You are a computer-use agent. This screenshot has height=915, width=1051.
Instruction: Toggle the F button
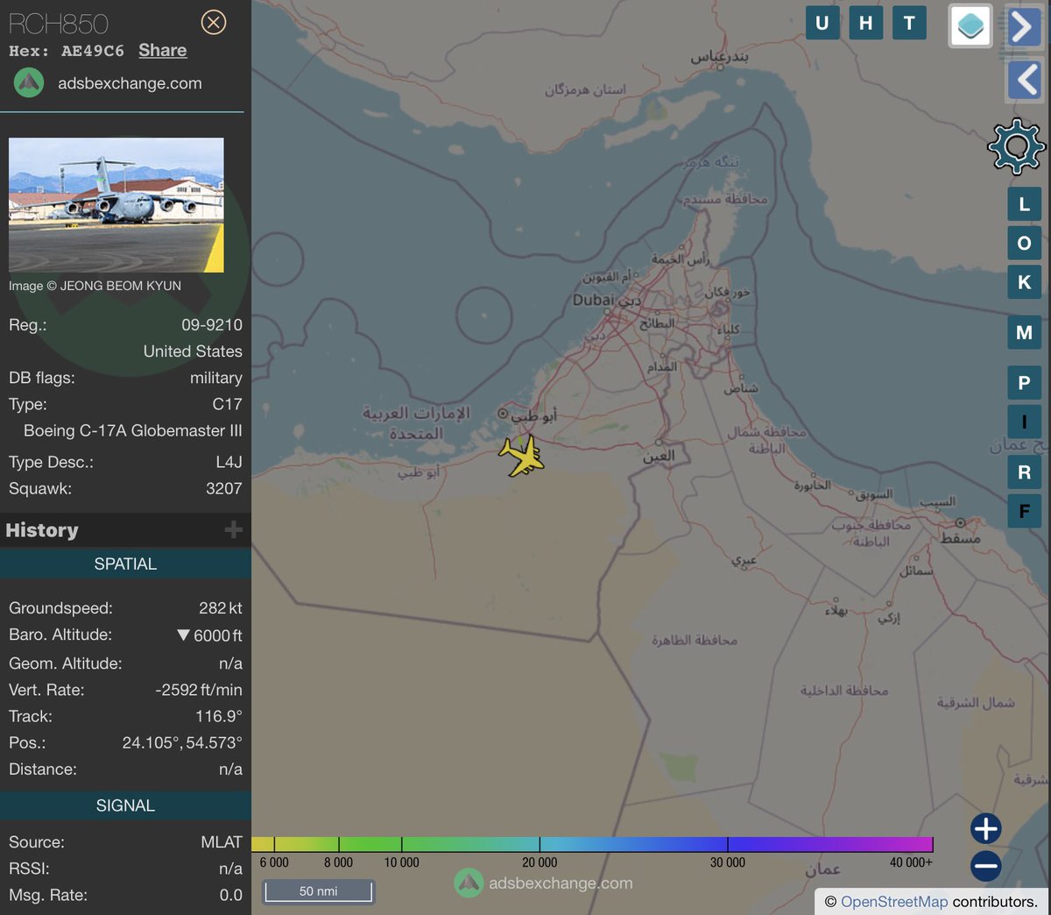[x=1024, y=511]
